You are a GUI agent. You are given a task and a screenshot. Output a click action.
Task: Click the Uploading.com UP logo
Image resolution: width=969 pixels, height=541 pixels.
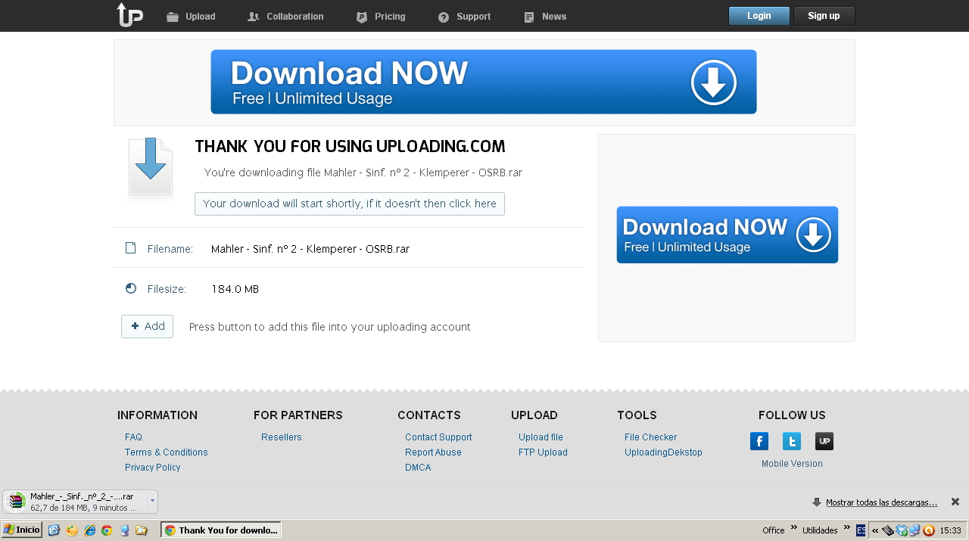129,15
